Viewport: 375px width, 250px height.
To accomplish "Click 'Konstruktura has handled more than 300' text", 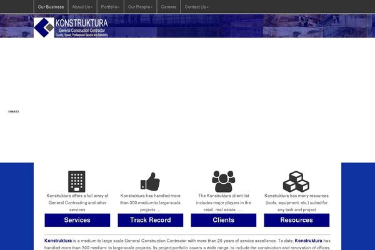I will tap(150, 202).
